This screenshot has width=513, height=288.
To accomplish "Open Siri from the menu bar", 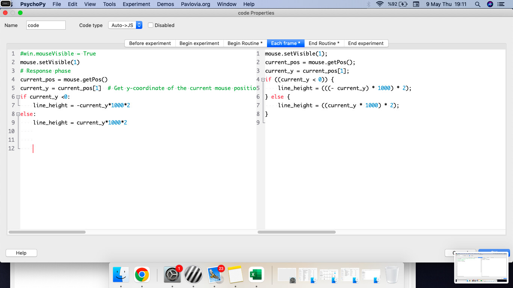I will tap(490, 4).
